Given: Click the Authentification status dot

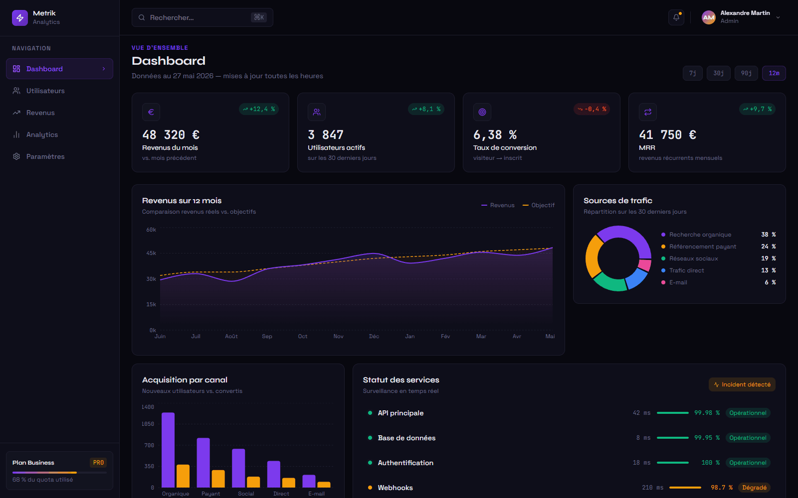Looking at the screenshot, I should point(370,463).
